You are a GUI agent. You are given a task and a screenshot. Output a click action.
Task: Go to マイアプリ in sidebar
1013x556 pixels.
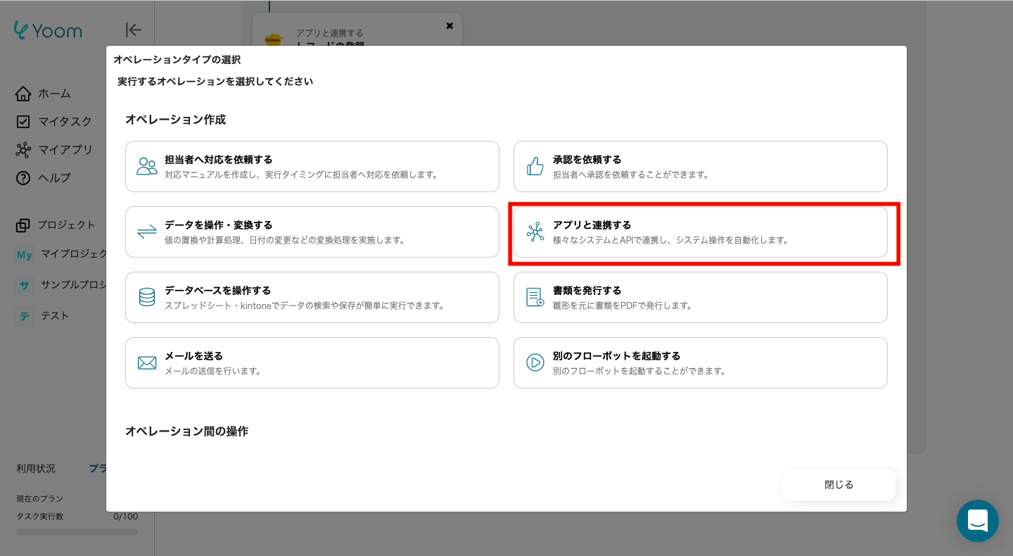65,150
